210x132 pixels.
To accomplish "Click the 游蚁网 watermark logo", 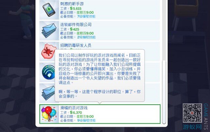I will pos(192,127).
